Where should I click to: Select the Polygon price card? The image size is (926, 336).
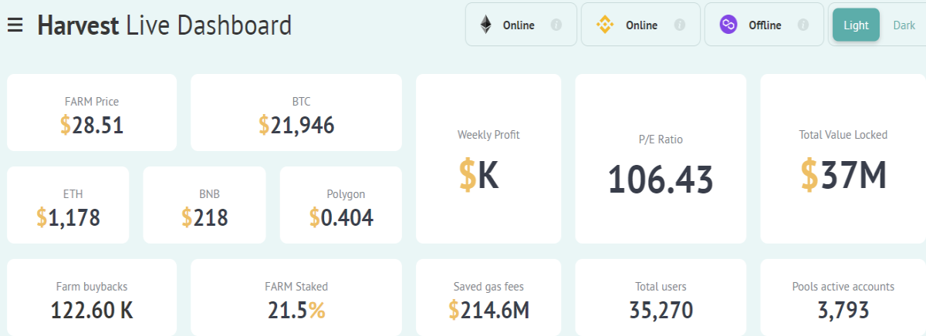(x=341, y=205)
